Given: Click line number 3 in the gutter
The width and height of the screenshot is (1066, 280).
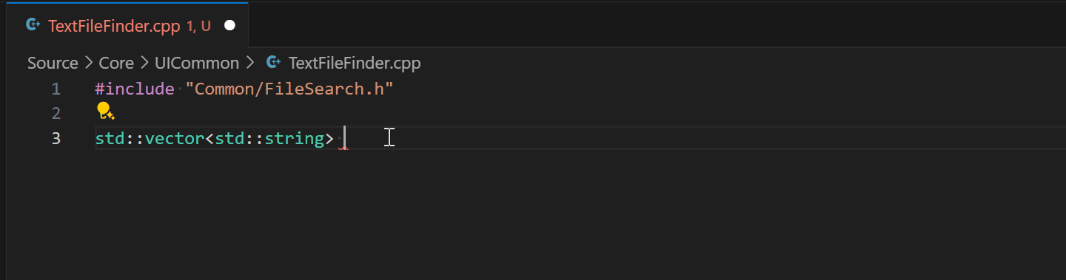Looking at the screenshot, I should tap(56, 138).
